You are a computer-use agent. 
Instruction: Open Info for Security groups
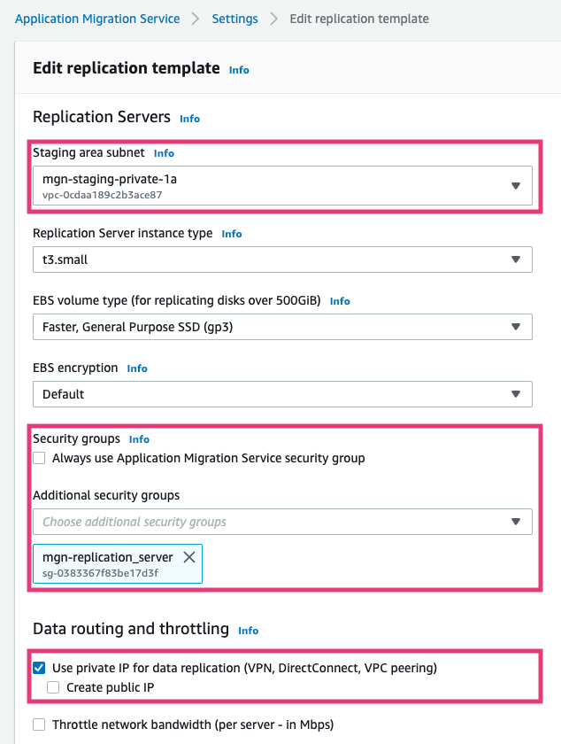(x=139, y=438)
